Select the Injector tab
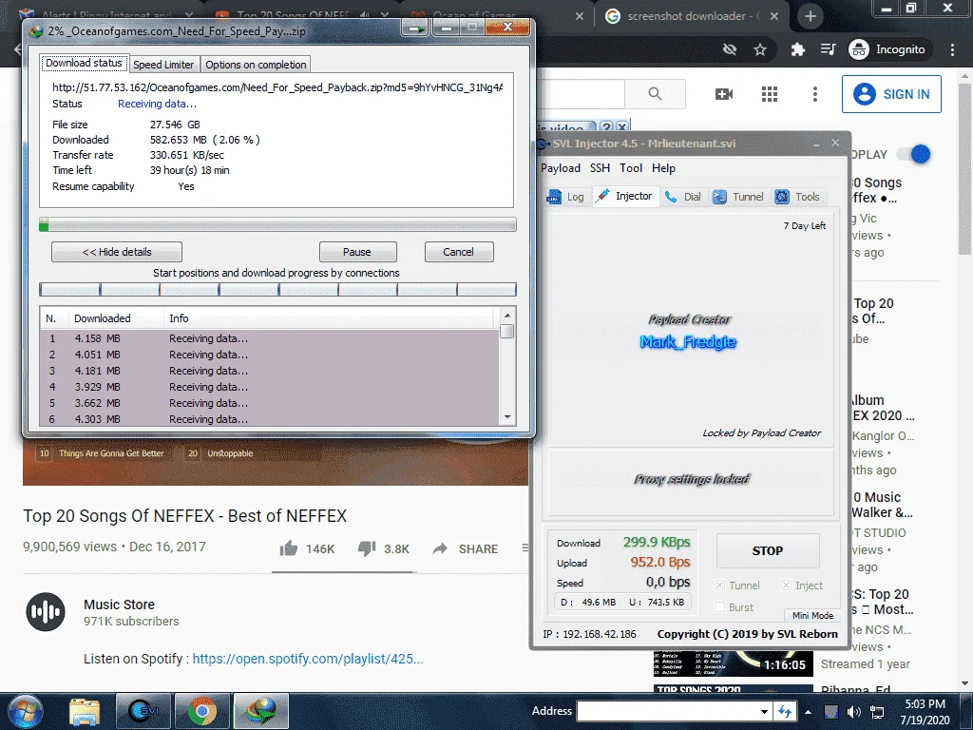 624,196
